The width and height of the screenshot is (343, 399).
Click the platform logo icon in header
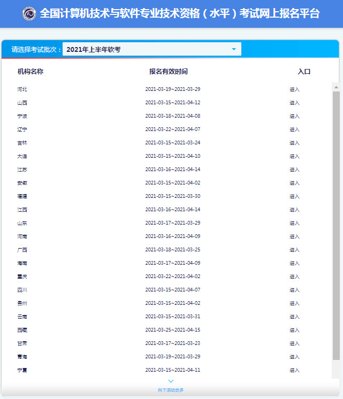coord(29,14)
